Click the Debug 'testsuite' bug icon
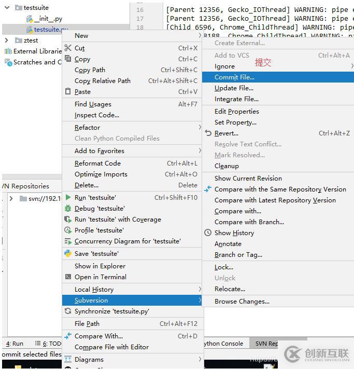 coord(68,208)
